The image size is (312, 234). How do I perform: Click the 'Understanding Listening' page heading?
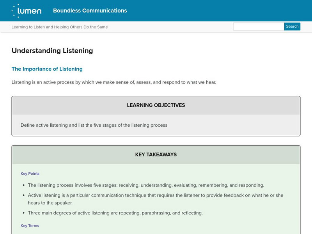click(x=52, y=51)
